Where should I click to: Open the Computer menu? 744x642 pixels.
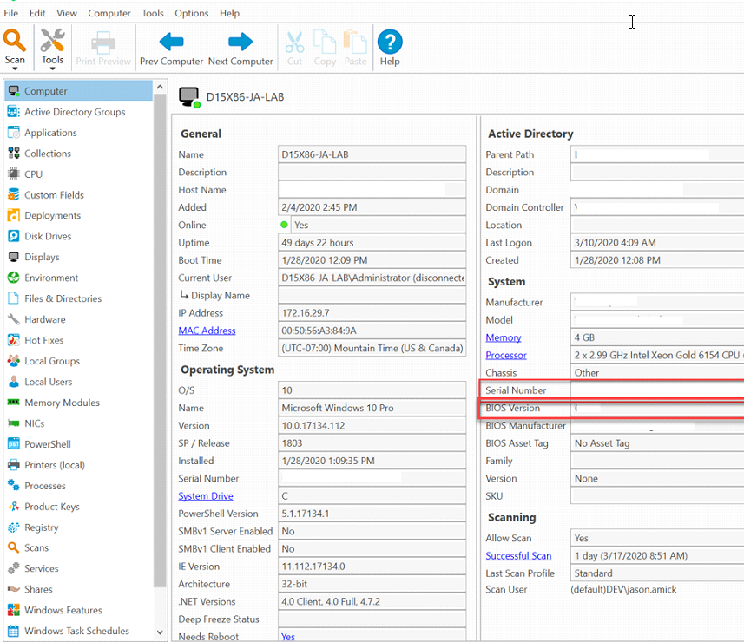click(109, 13)
